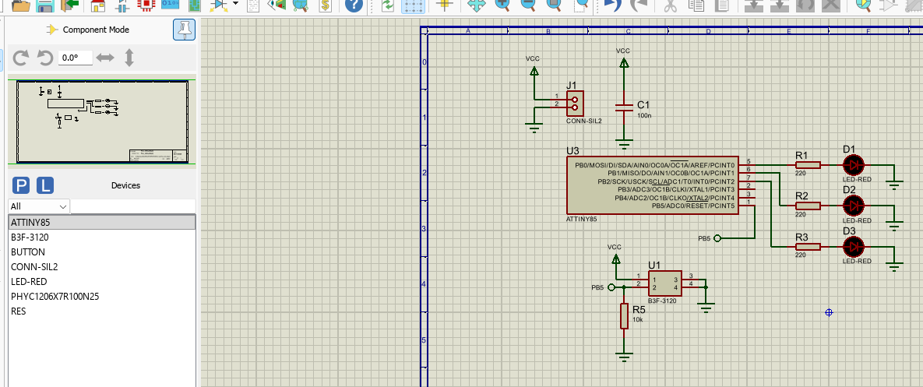Click the P pick devices button
The height and width of the screenshot is (387, 923).
(22, 185)
